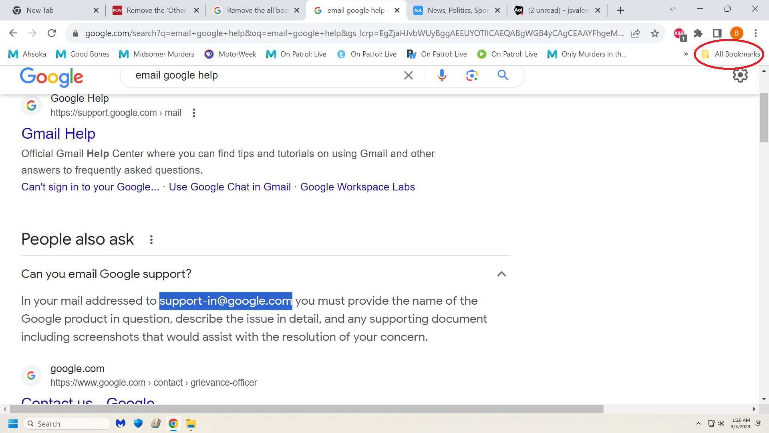Toggle the Chrome side panel
769x433 pixels.
(717, 33)
